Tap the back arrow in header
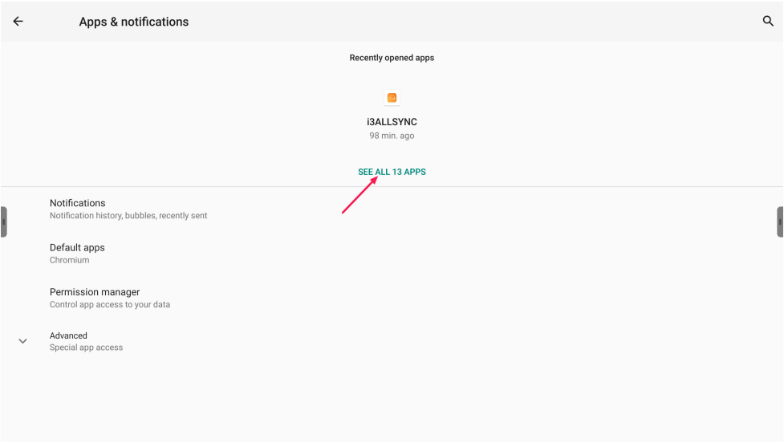This screenshot has height=443, width=784. [18, 22]
